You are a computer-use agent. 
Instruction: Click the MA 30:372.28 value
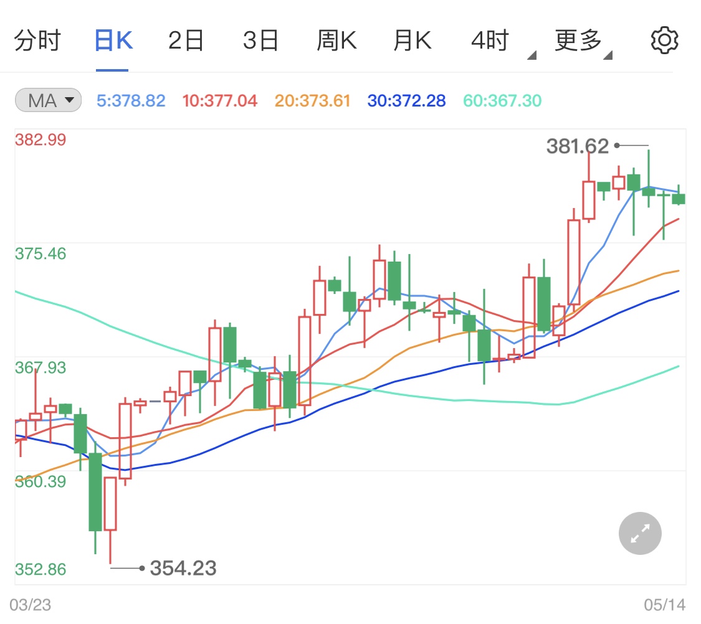406,100
